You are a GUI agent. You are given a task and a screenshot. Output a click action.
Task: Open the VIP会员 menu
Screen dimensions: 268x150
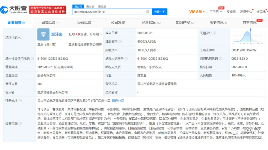[x=197, y=12]
